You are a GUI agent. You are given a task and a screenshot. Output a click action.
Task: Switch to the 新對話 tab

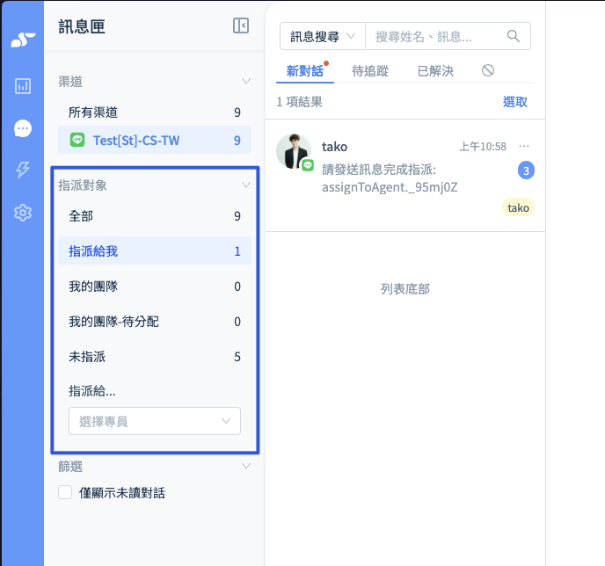click(305, 71)
